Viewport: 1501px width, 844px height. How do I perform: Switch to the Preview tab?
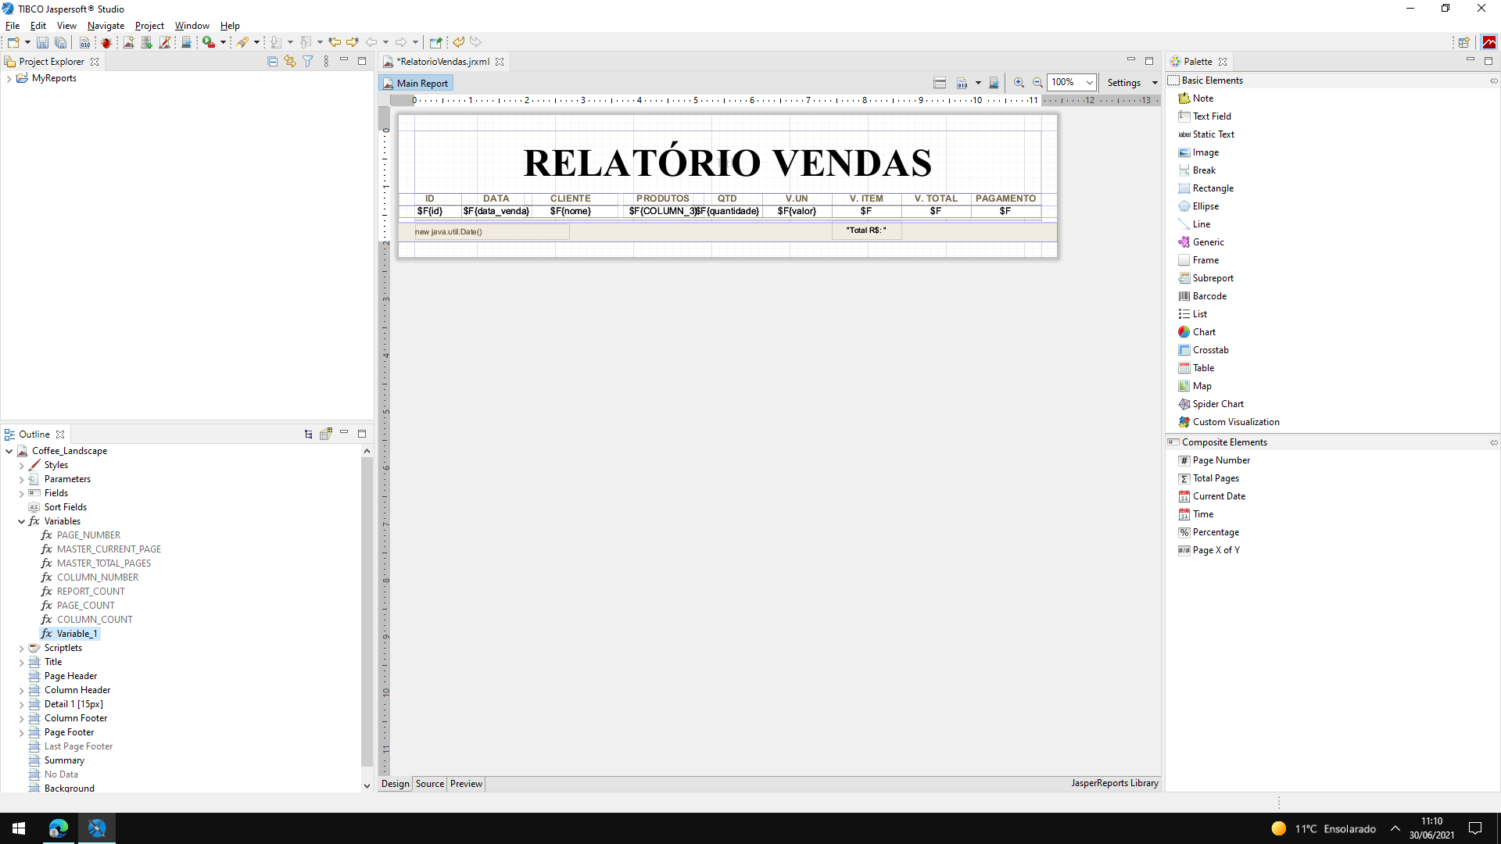[466, 784]
